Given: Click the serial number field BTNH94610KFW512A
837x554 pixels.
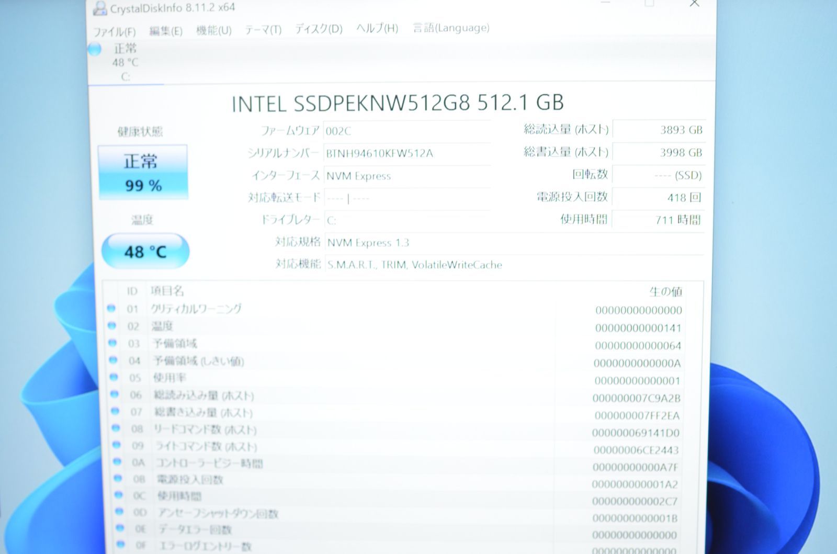Looking at the screenshot, I should (x=407, y=153).
